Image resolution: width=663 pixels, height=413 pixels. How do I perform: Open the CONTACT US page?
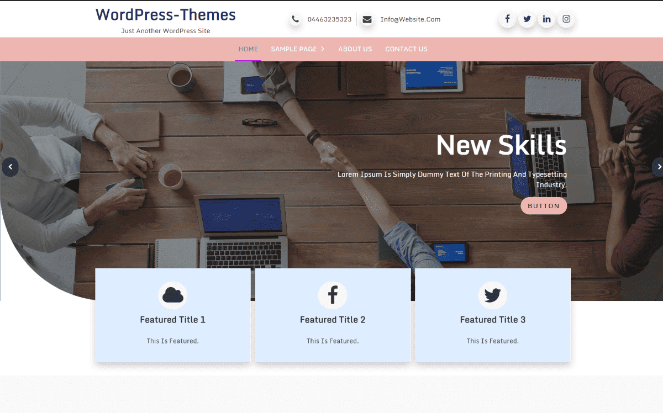(x=406, y=49)
